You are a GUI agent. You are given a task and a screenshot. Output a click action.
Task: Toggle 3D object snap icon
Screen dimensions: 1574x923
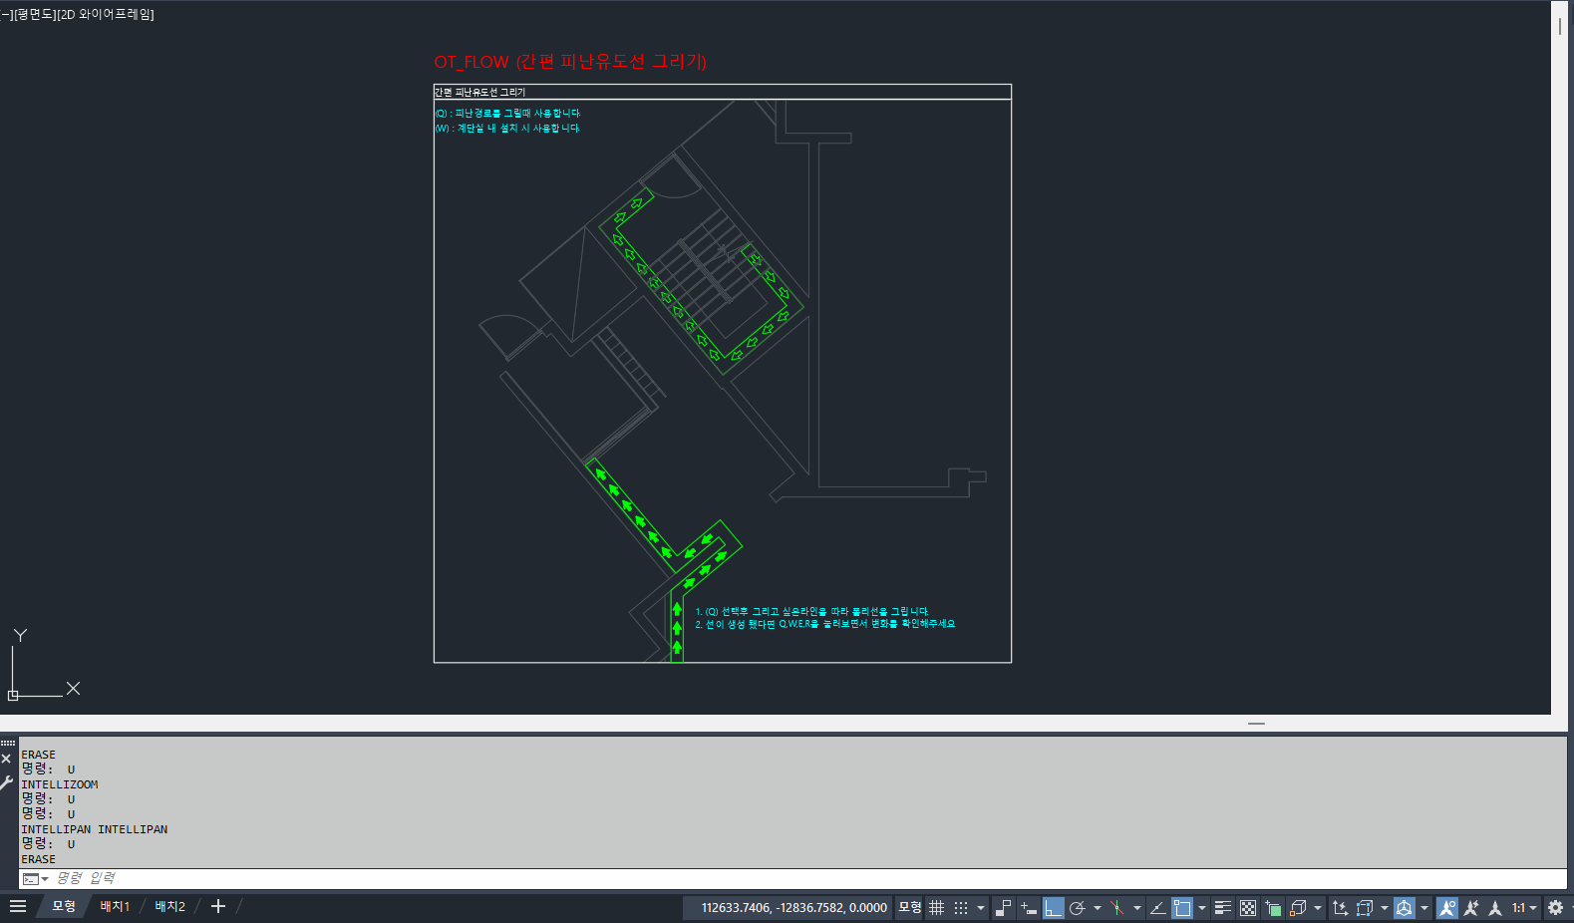point(1298,908)
